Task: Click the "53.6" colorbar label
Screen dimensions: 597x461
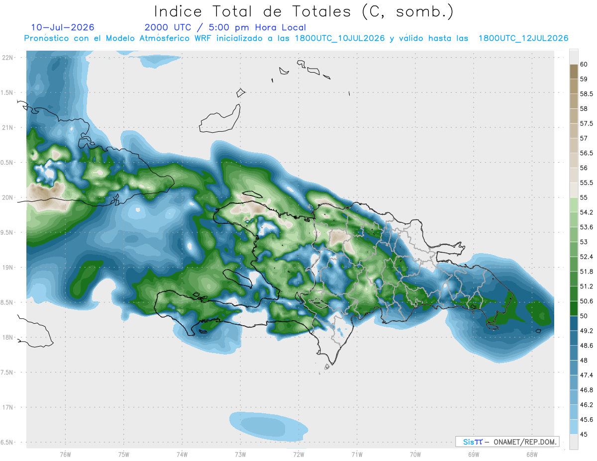Action: [586, 227]
